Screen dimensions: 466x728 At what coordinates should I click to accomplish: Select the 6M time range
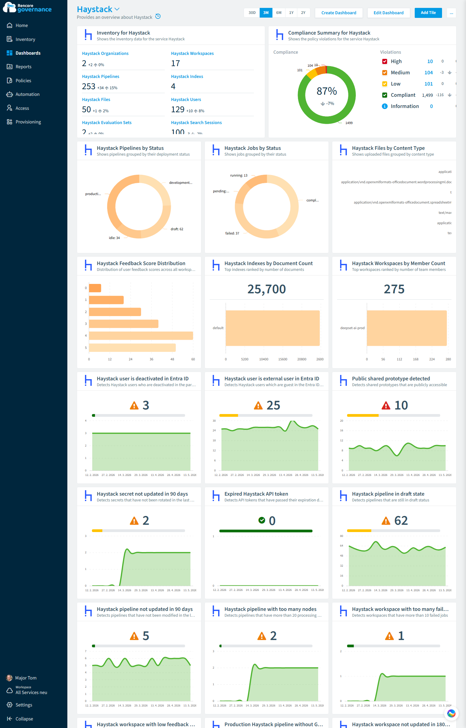point(279,13)
